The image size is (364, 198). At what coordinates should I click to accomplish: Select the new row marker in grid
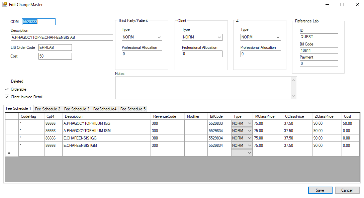coord(9,153)
